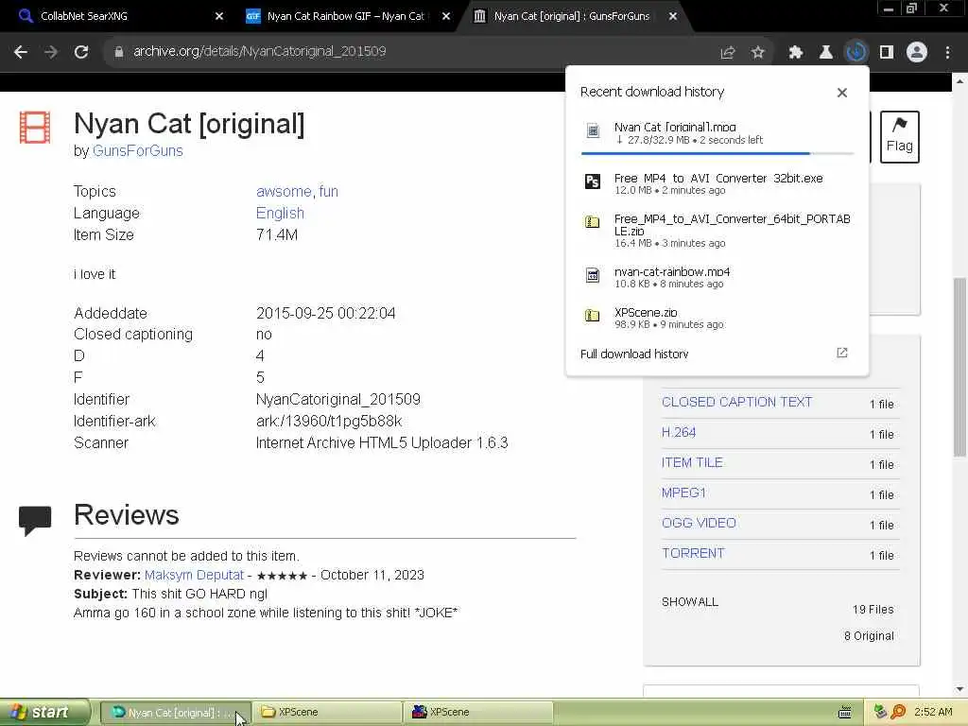Close the Nyan Cat [original] tab
The height and width of the screenshot is (726, 968).
pos(673,17)
